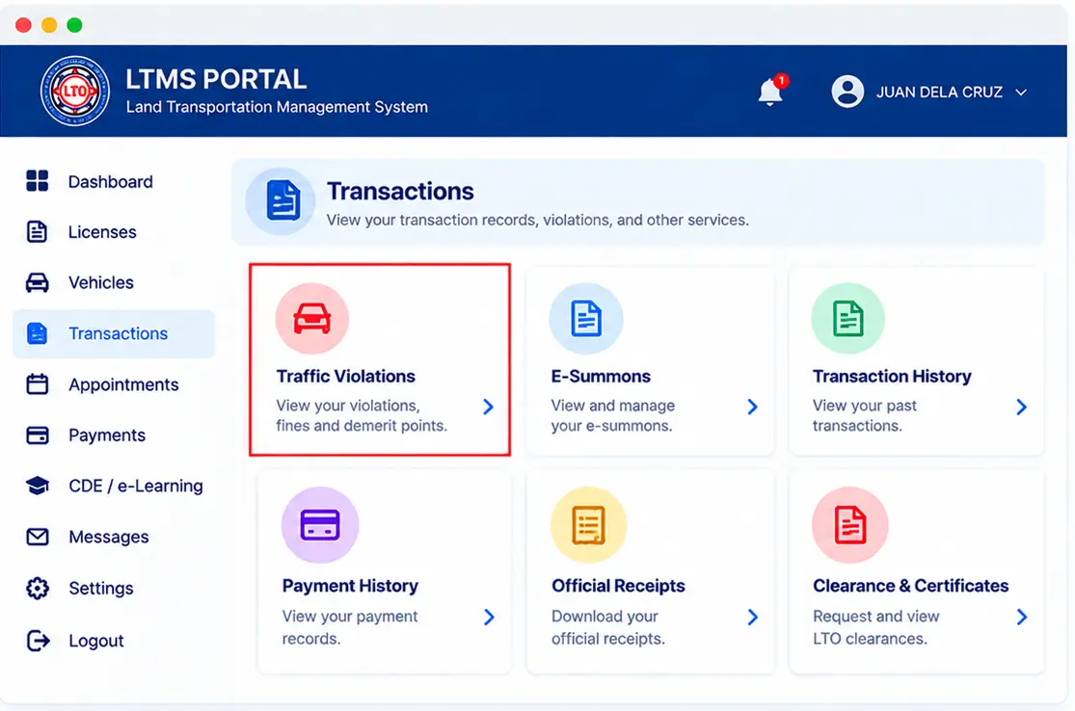
Task: Click the Traffic Violations card chevron
Action: pos(488,407)
